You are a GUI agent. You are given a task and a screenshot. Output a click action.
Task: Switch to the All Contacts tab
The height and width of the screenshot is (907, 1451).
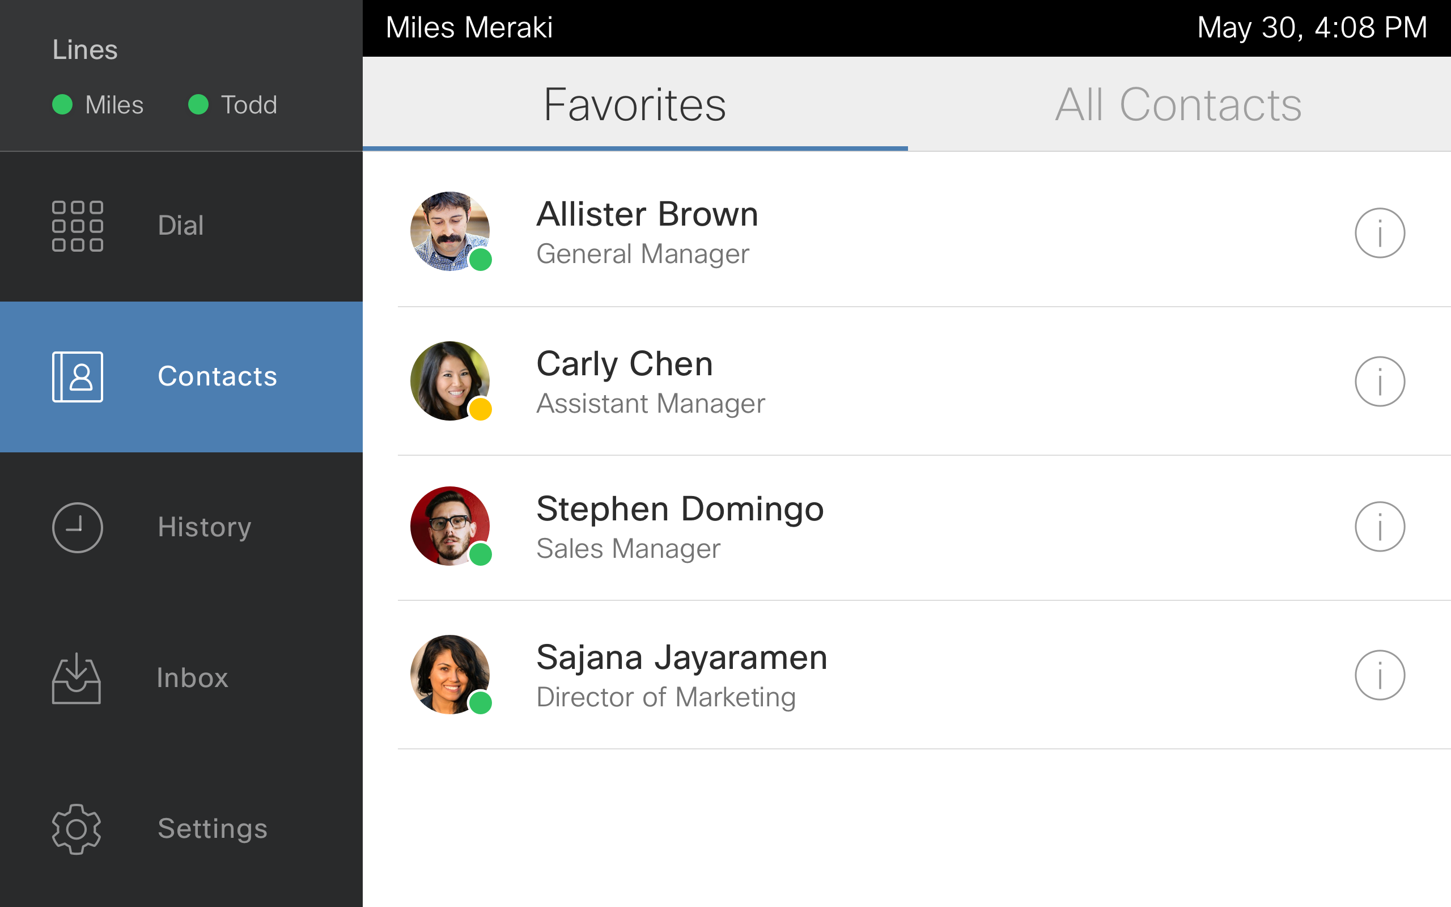point(1178,105)
